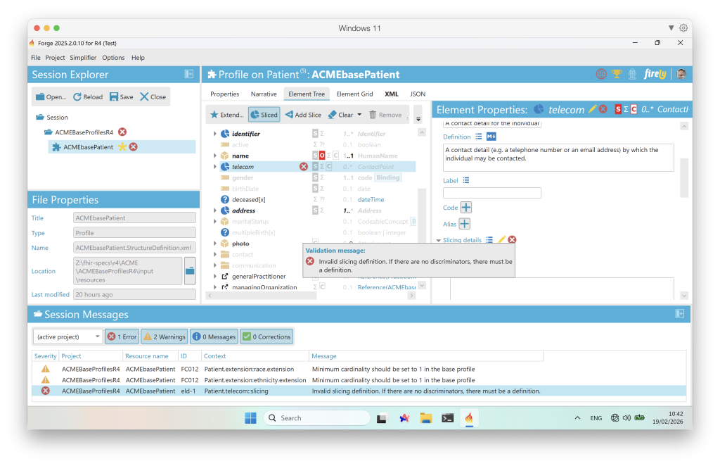This screenshot has height=466, width=720.
Task: Click pencil icon next to Slicing details
Action: coord(502,239)
